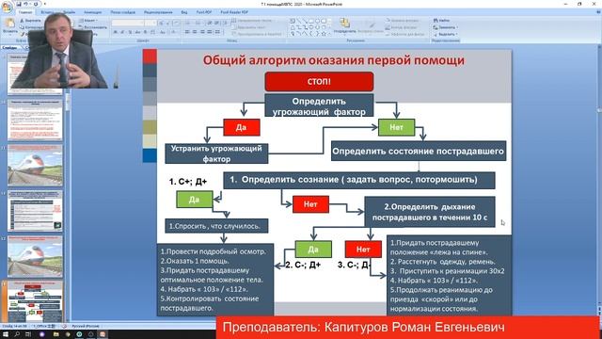The height and width of the screenshot is (339, 602).
Task: Open Windows taskbar search
Action: point(17,334)
